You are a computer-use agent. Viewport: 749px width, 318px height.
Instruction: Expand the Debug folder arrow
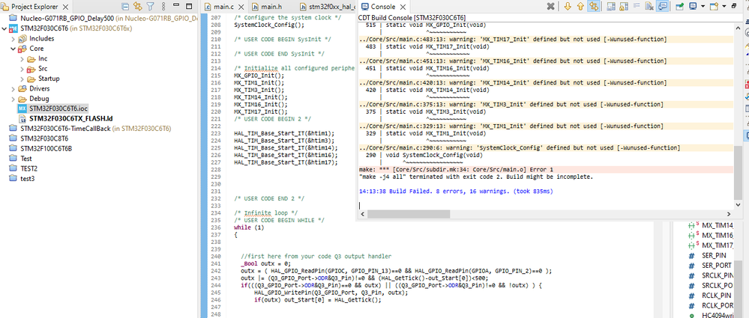13,99
